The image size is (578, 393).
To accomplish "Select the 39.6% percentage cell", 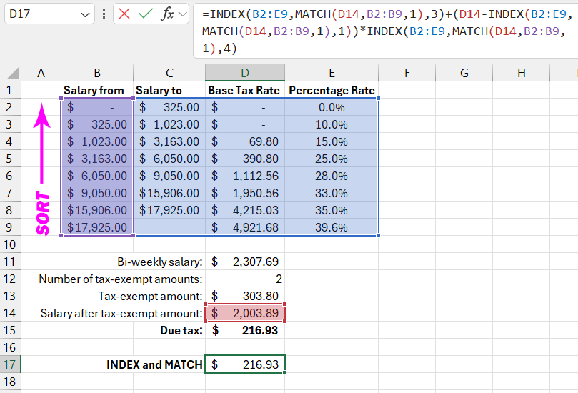I will click(332, 227).
